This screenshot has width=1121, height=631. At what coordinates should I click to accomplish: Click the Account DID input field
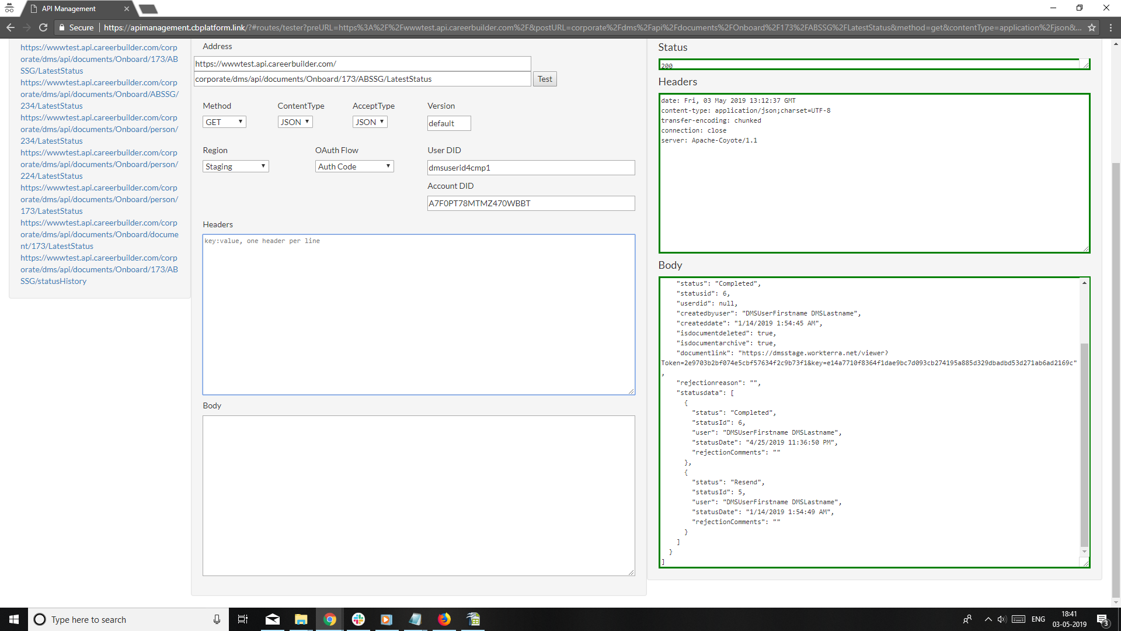(531, 203)
